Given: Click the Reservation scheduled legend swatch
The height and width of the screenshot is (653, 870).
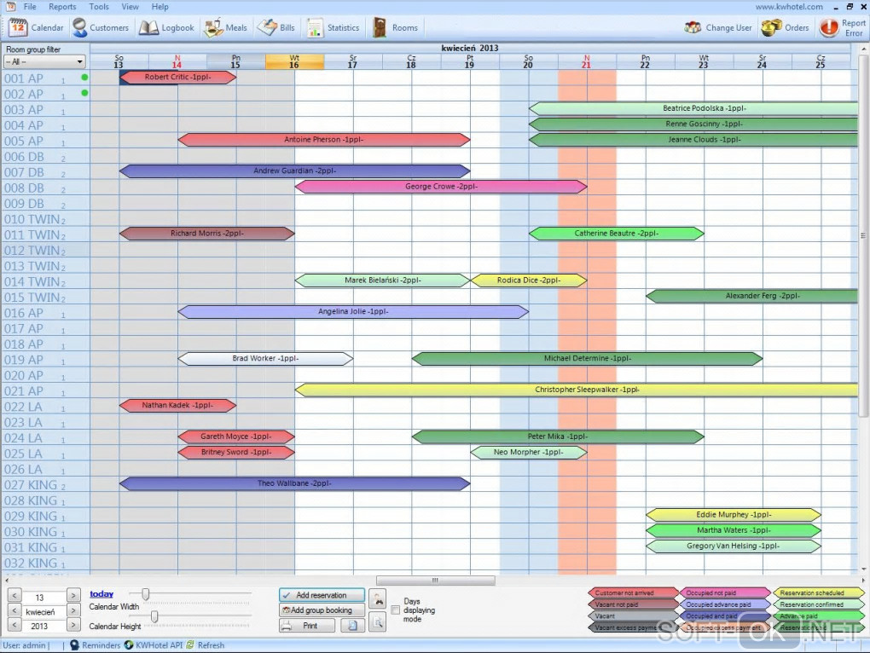Looking at the screenshot, I should 819,592.
